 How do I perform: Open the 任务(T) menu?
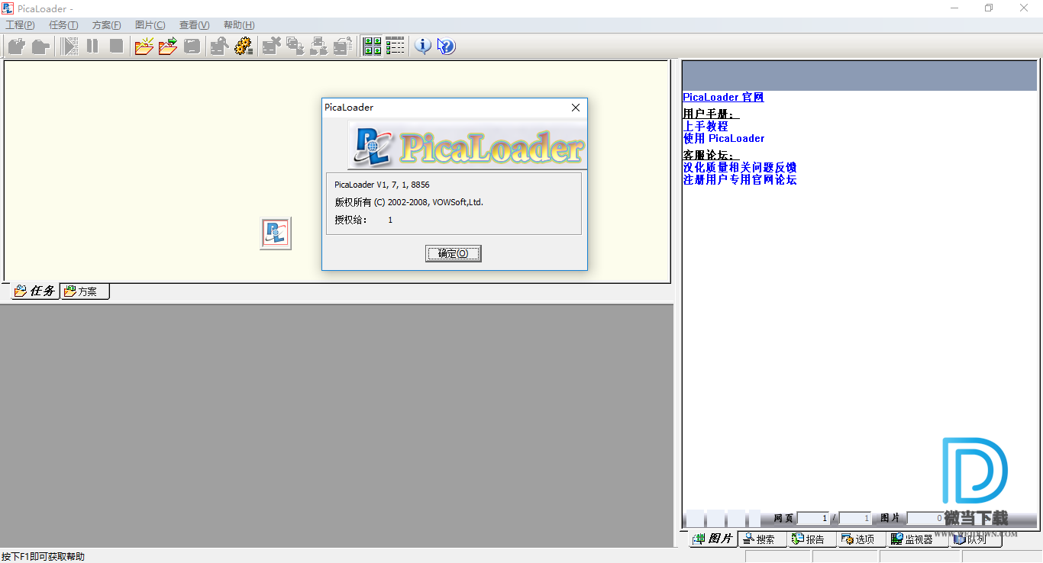coord(63,25)
